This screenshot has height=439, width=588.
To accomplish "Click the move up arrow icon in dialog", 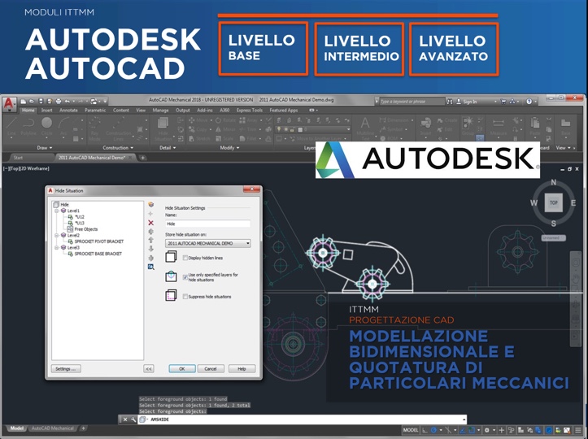I will (x=150, y=240).
